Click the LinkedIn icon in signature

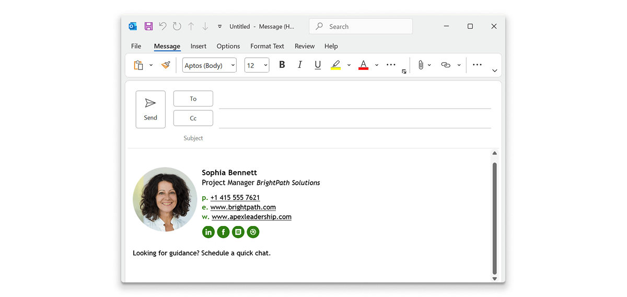pos(208,232)
